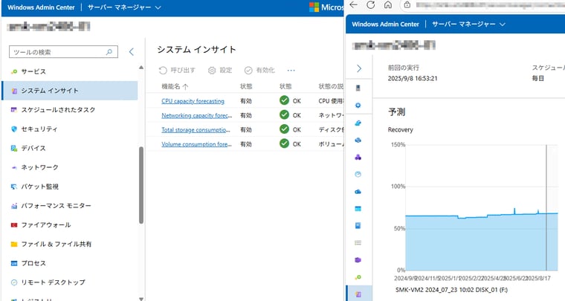Image resolution: width=565 pixels, height=301 pixels.
Task: Select ファイアウォール in the tool list
Action: 46,225
